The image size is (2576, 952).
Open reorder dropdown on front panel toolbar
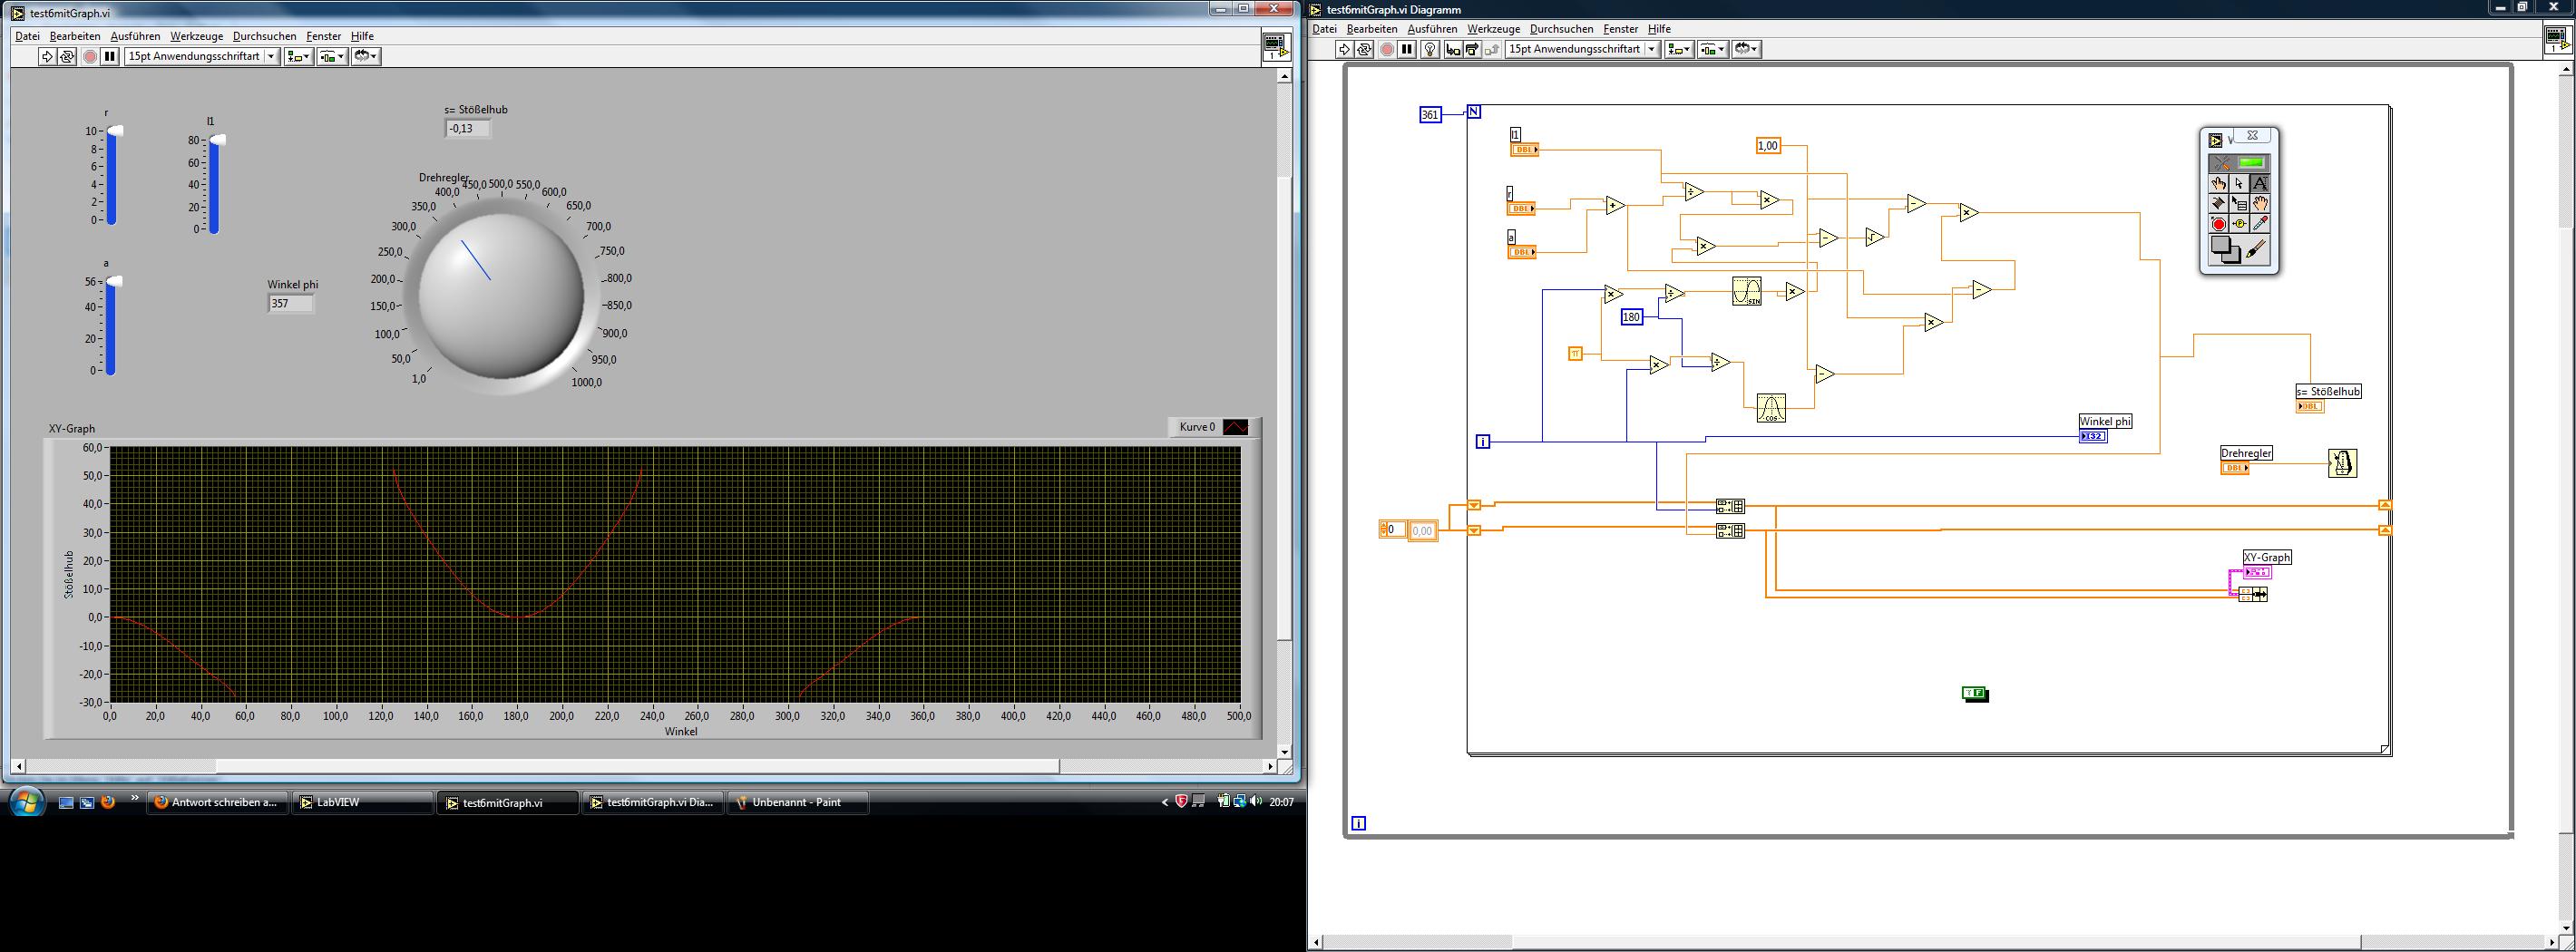coord(366,57)
